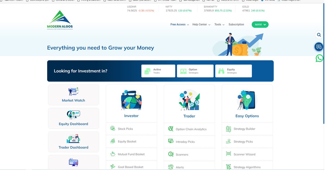Click the Market Watch illustration icon

[73, 91]
